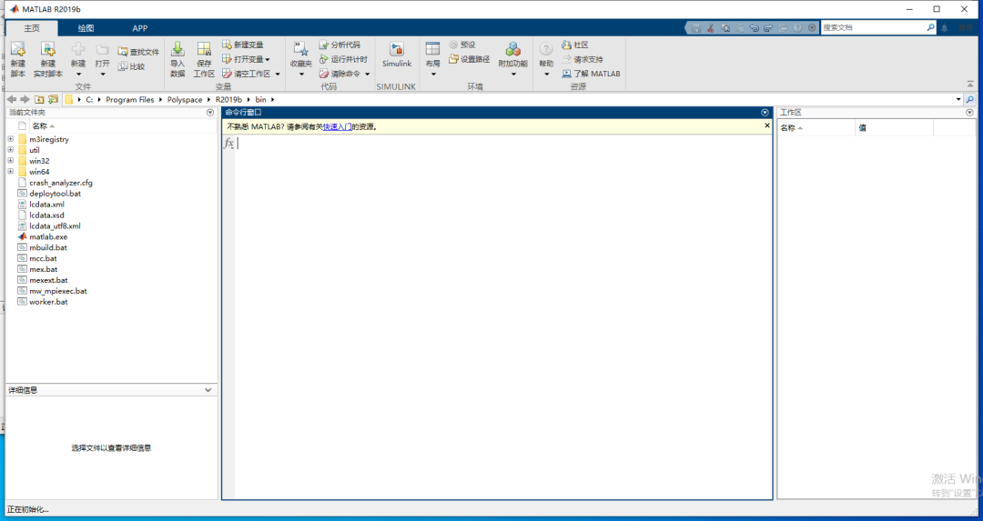983x521 pixels.
Task: Click in the command window prompt area
Action: pos(503,316)
